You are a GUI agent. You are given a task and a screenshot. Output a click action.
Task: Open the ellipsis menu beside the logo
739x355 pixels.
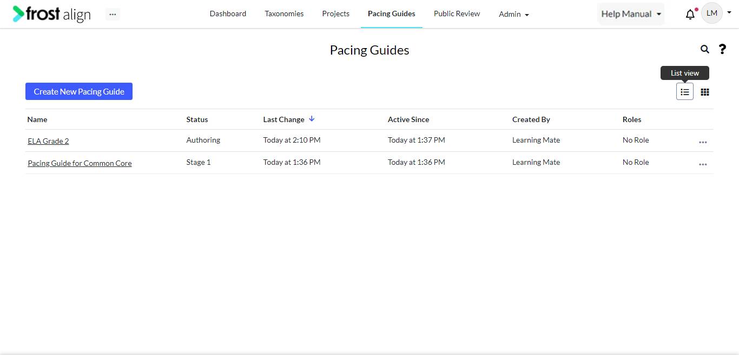click(x=113, y=15)
